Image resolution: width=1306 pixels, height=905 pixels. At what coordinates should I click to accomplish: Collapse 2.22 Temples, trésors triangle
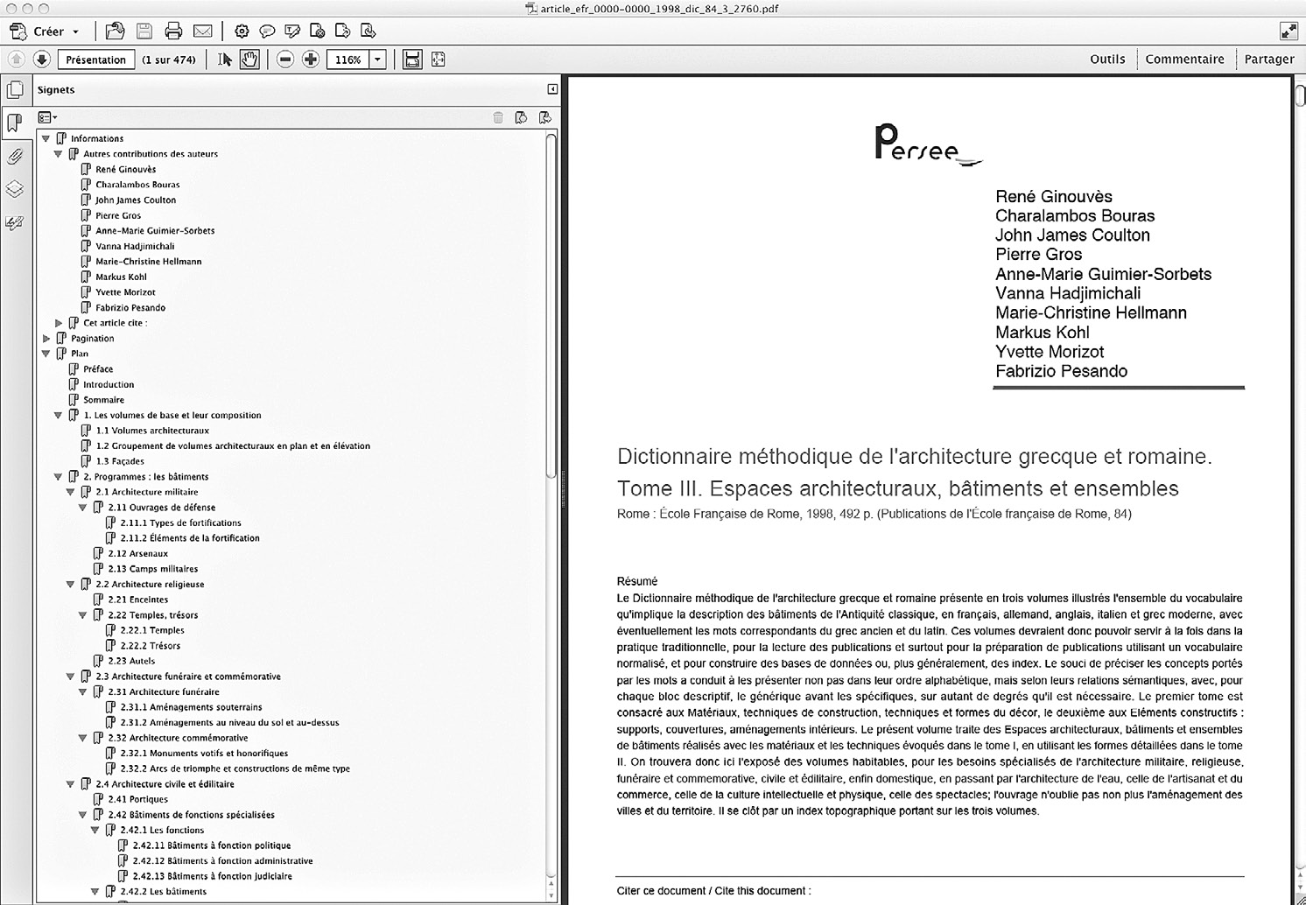point(82,615)
